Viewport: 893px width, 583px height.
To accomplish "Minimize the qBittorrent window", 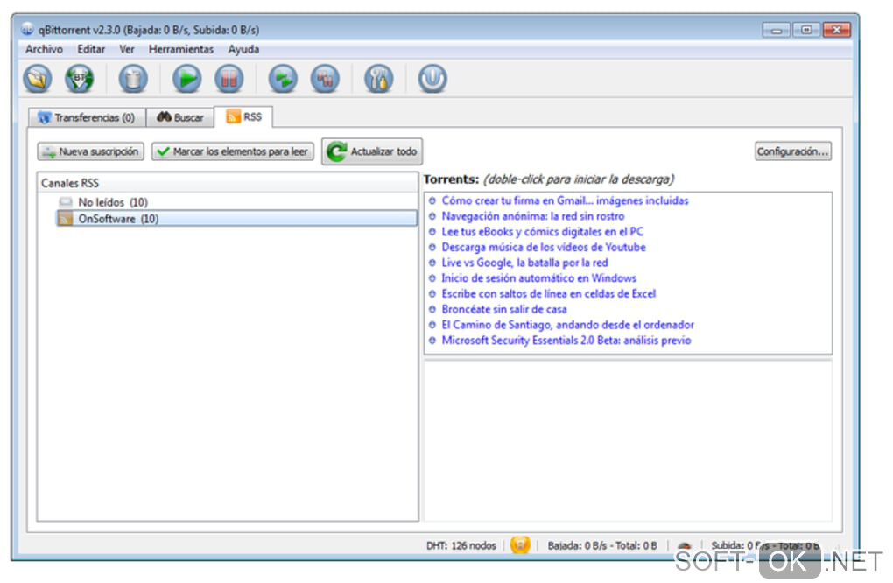I will [776, 30].
